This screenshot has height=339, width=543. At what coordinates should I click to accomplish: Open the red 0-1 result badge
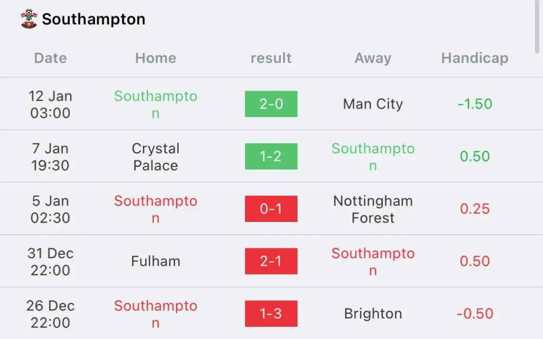coord(271,209)
